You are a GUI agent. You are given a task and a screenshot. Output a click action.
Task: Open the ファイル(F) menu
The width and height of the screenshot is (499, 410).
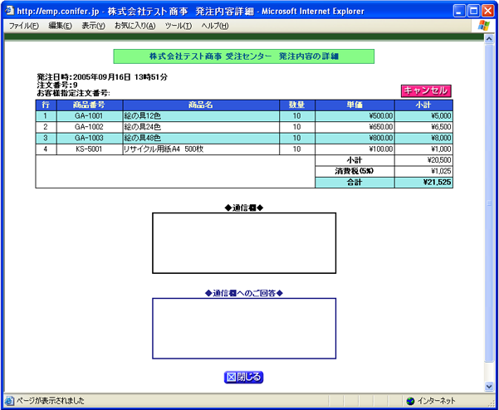23,27
